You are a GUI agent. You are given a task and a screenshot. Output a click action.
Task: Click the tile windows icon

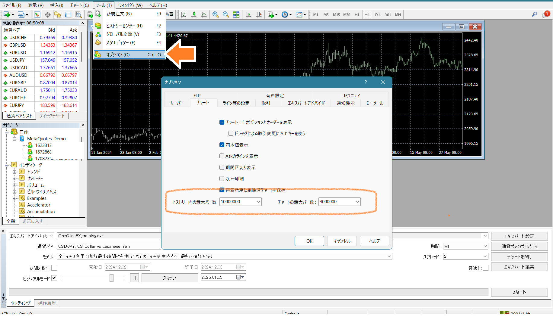click(236, 14)
